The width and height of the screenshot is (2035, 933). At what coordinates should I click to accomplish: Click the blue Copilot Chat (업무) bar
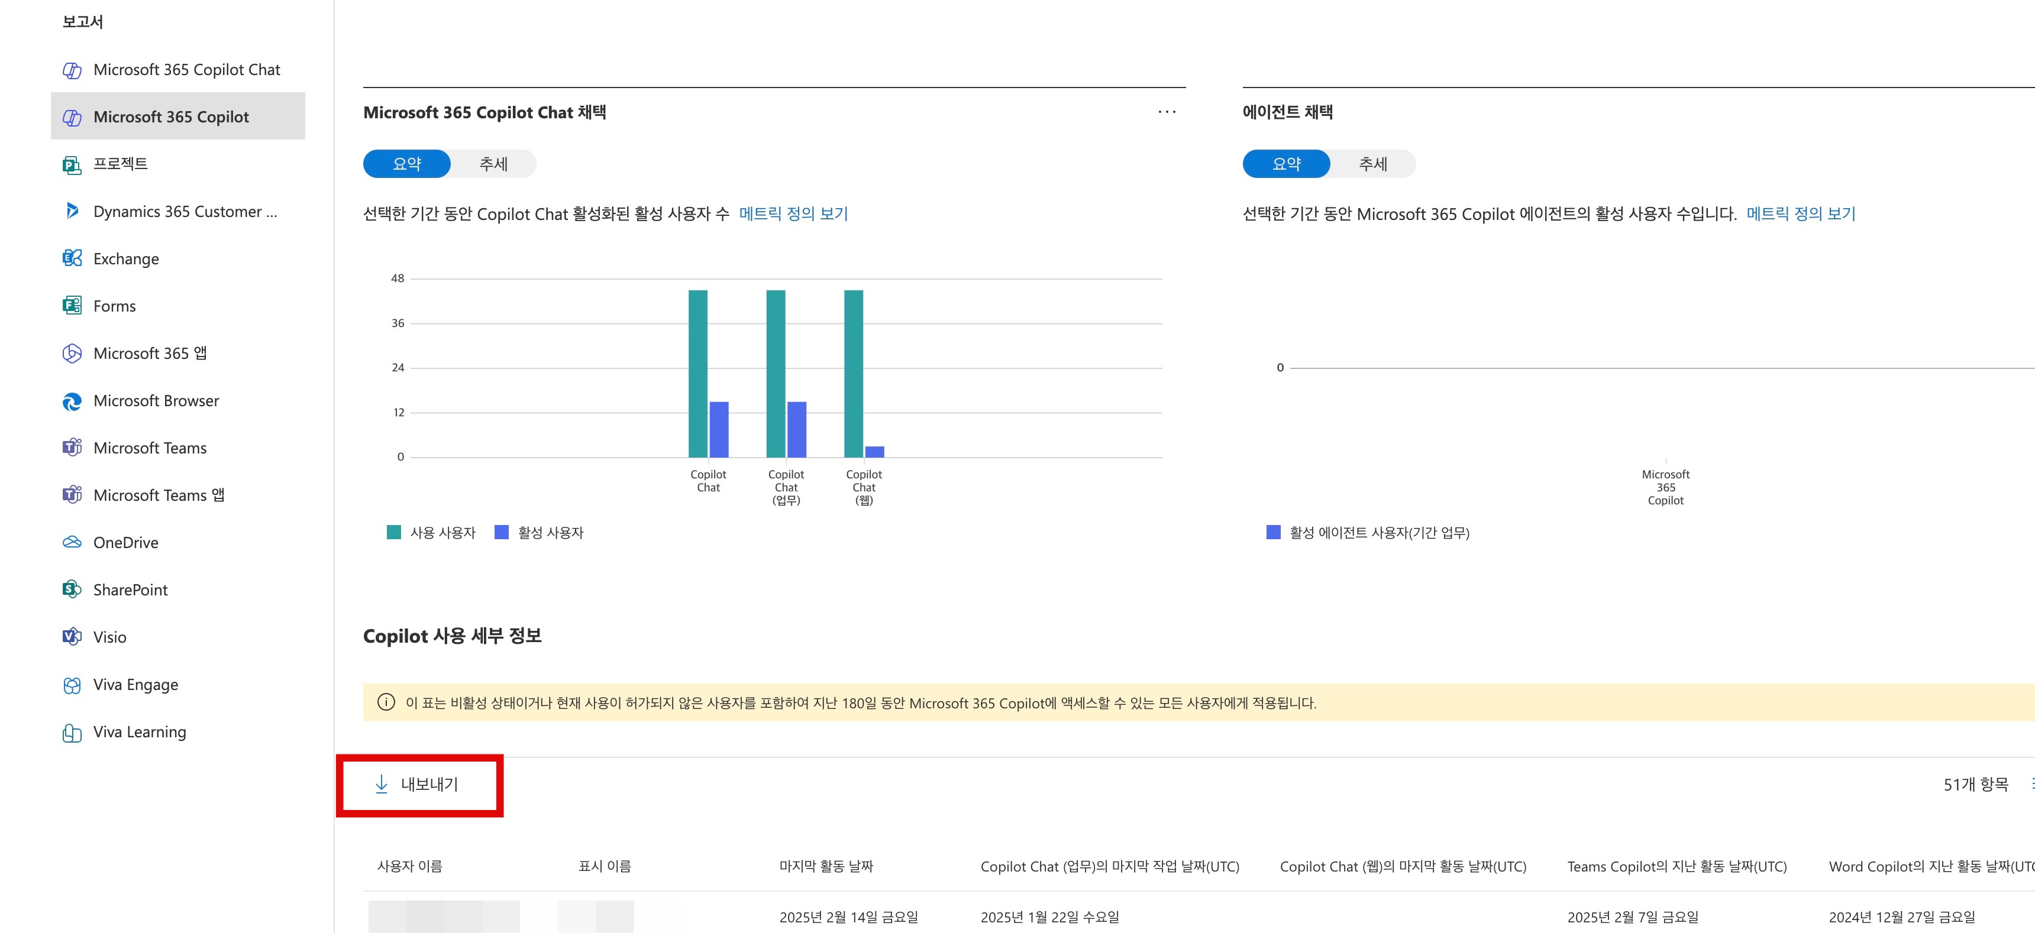tap(796, 429)
